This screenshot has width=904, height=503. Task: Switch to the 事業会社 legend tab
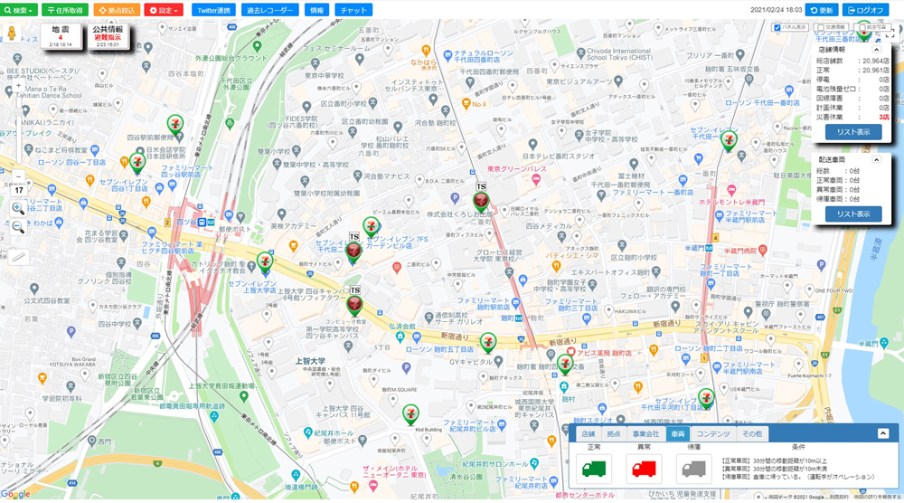645,433
